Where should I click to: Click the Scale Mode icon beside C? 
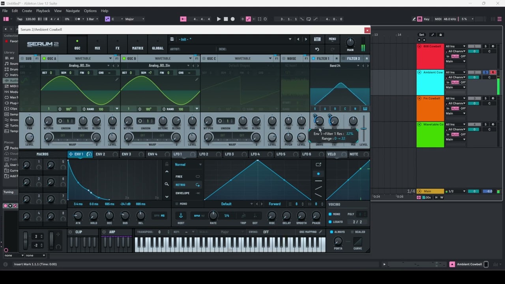click(x=107, y=19)
